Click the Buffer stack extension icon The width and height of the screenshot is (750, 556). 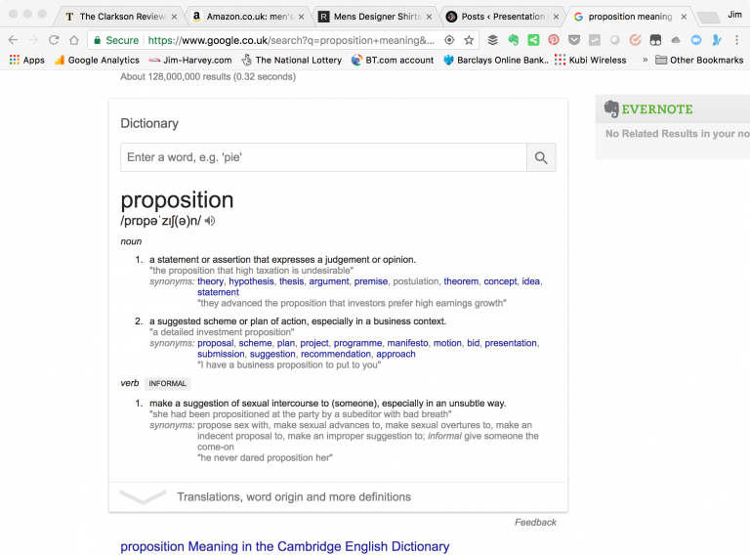click(493, 40)
